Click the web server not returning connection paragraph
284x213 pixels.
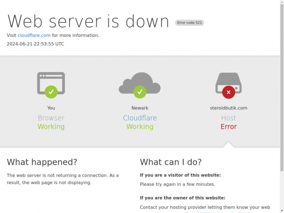[62, 179]
